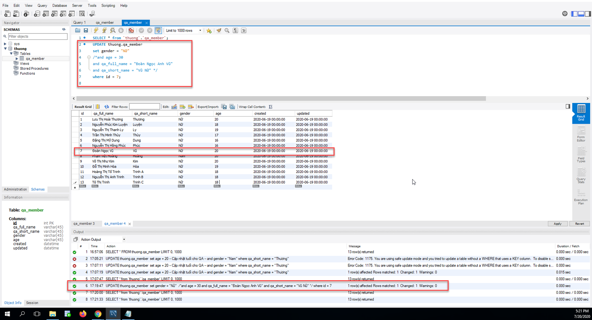The image size is (592, 320).
Task: Collapse the Tables node
Action: 11,53
